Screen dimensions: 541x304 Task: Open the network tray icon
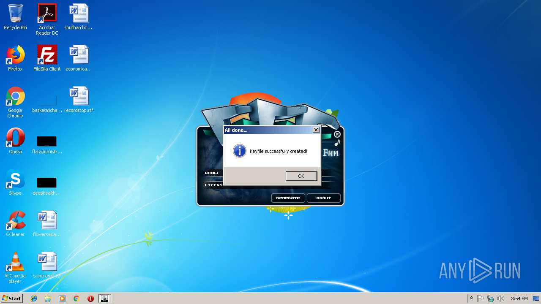tap(491, 299)
